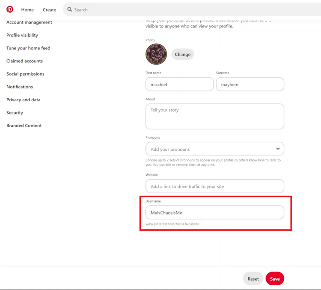Click the About 'Tell your story' box
This screenshot has width=321, height=290.
215,117
